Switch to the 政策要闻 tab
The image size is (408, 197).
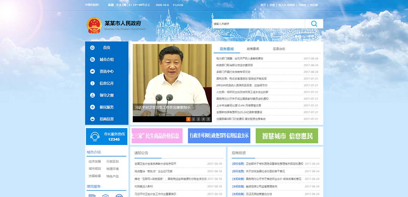tap(253, 49)
